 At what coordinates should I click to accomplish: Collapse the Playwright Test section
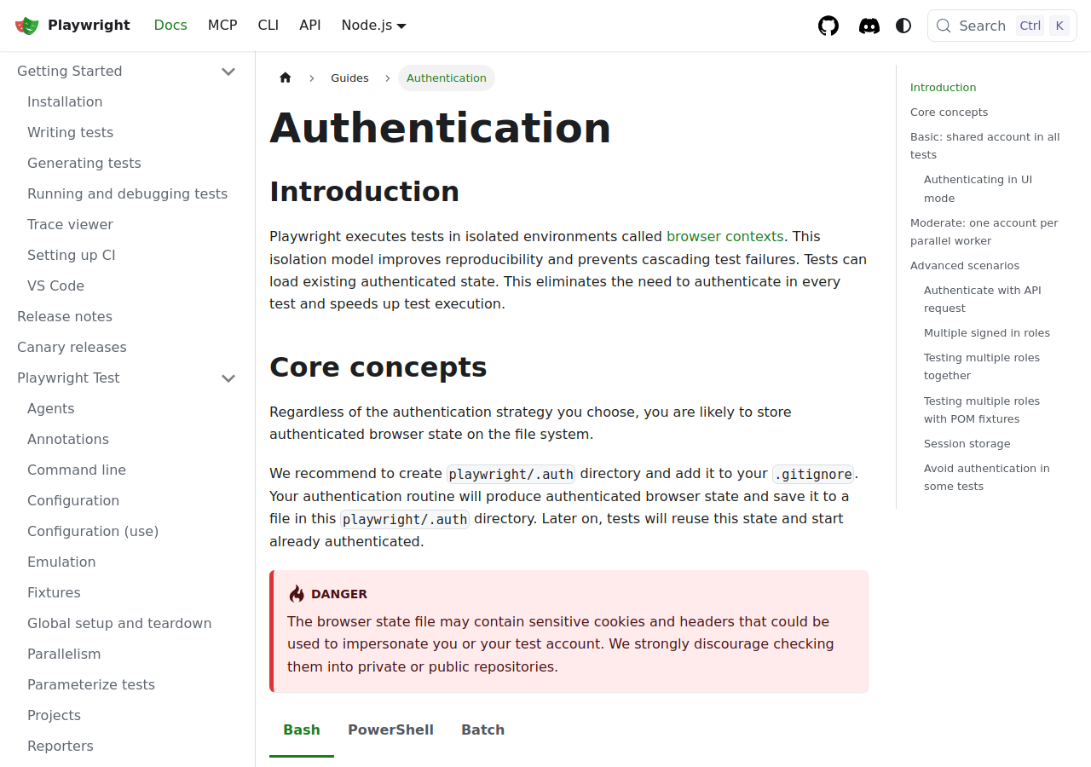(228, 378)
